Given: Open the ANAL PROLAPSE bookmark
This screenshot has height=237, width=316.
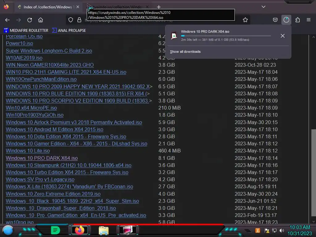Looking at the screenshot, I should (x=69, y=31).
